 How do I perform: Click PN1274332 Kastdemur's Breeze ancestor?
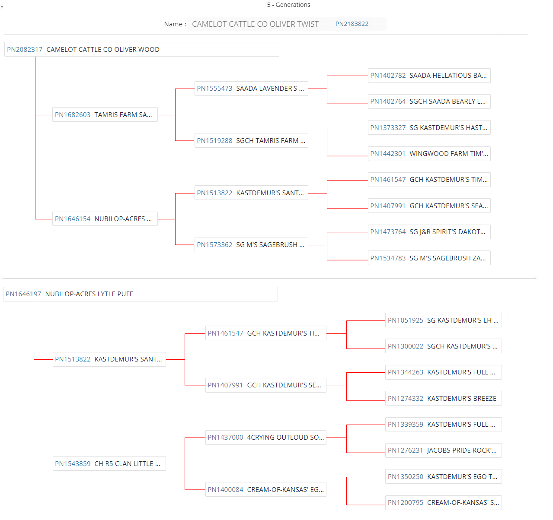[x=406, y=399]
